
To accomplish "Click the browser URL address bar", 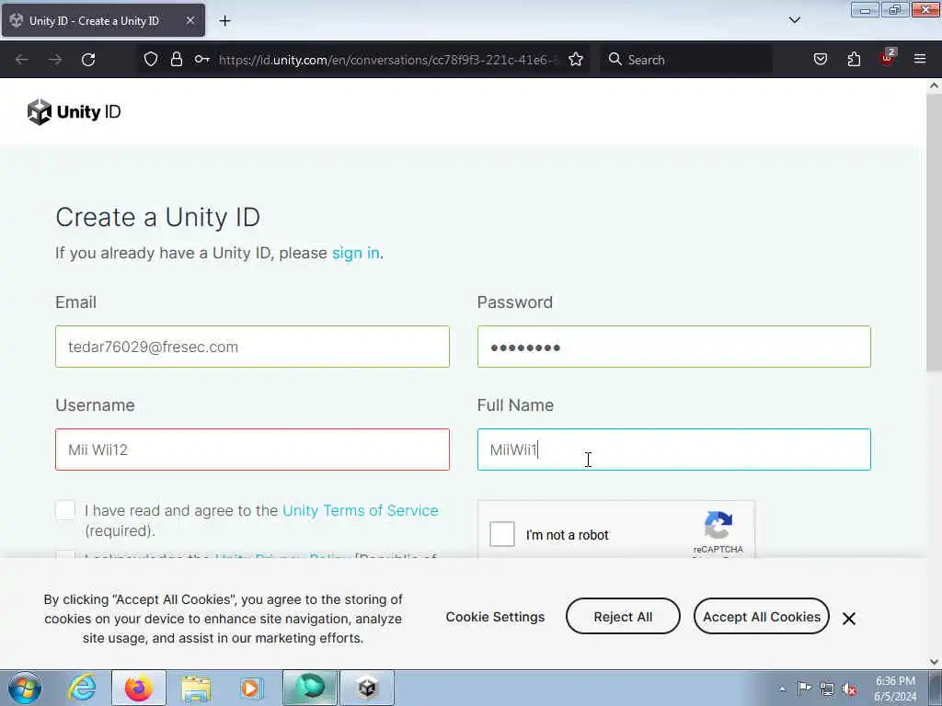I will 388,60.
